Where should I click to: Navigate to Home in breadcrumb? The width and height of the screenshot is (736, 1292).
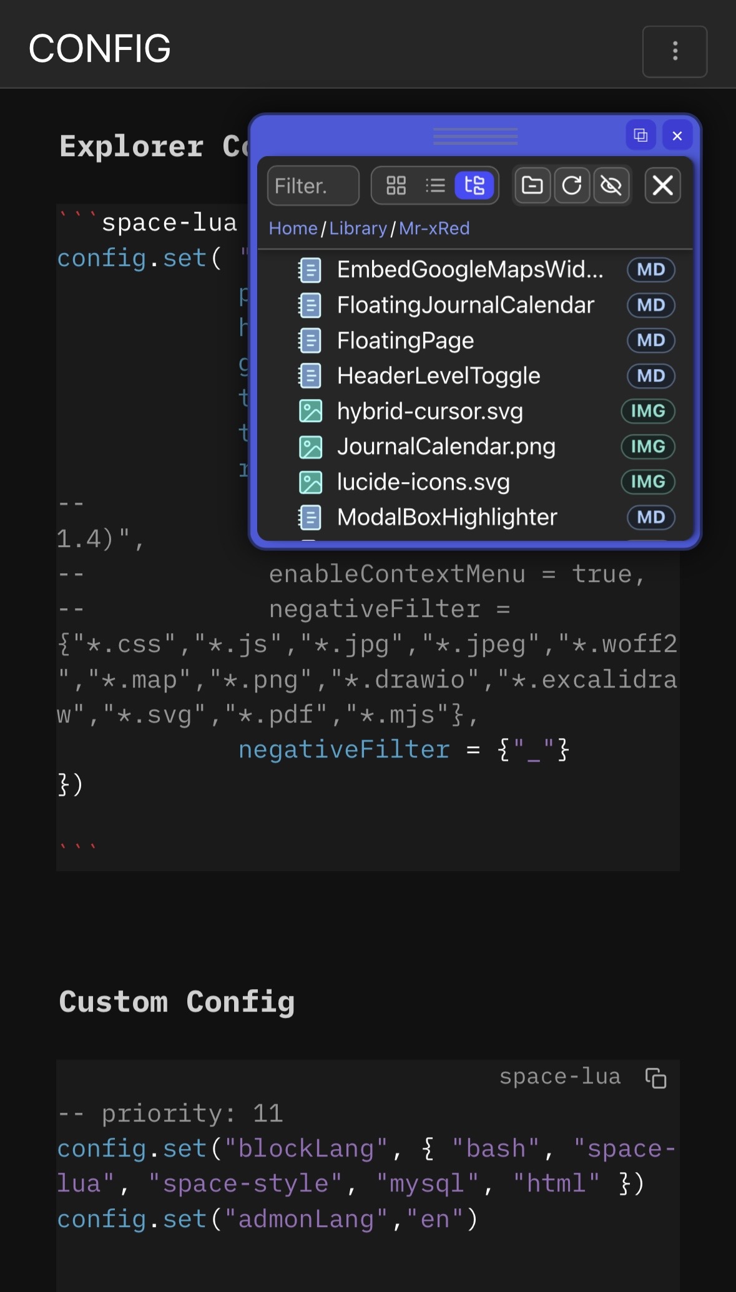(x=293, y=229)
